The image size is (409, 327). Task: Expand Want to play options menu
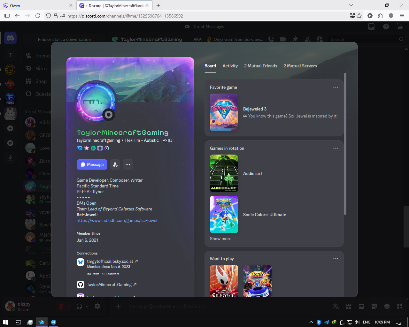click(x=336, y=259)
